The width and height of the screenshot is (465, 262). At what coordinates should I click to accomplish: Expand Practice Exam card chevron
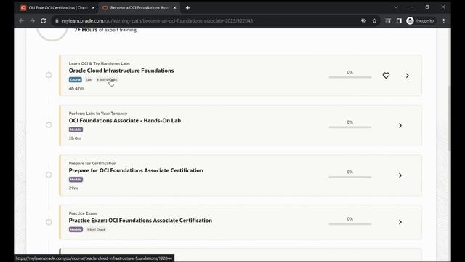400,222
